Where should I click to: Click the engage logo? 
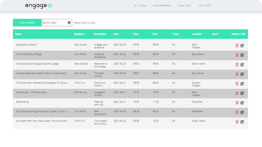pyautogui.click(x=39, y=6)
